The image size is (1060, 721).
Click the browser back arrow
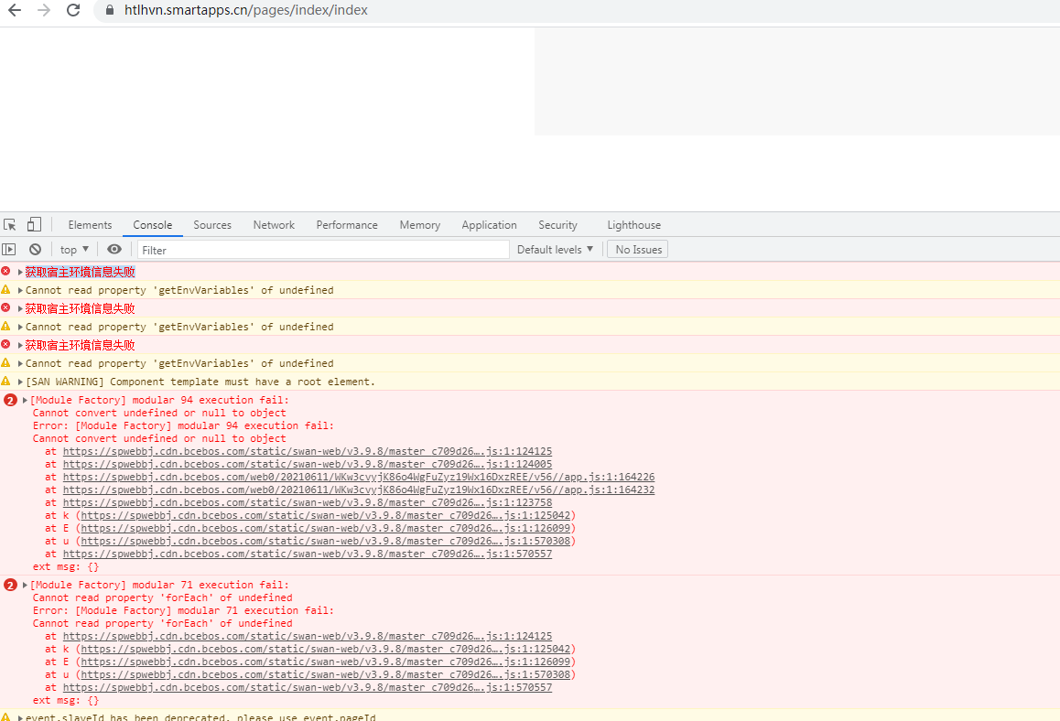pos(15,10)
